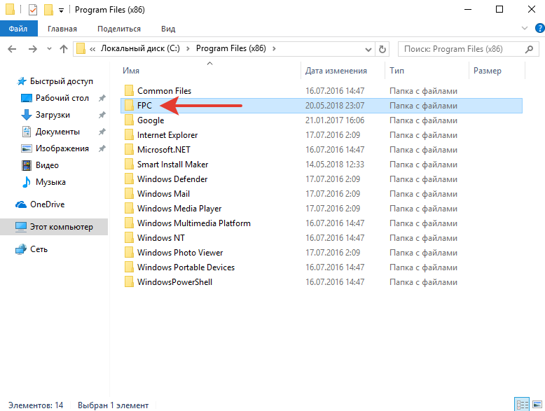Screen dimensions: 545x411
Task: Click the date 14.05.2018 12:33
Action: (x=335, y=165)
